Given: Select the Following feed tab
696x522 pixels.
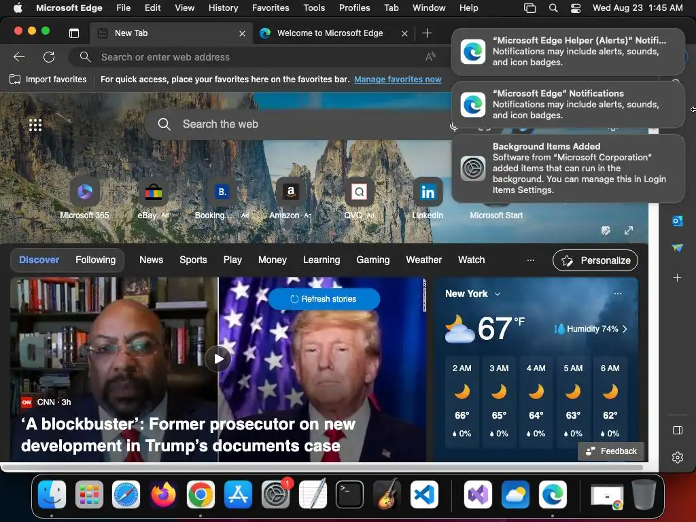Looking at the screenshot, I should coord(95,260).
